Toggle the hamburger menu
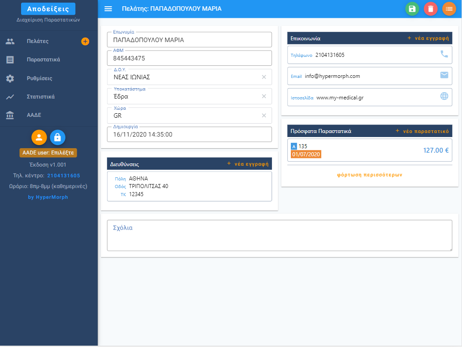 coord(108,9)
